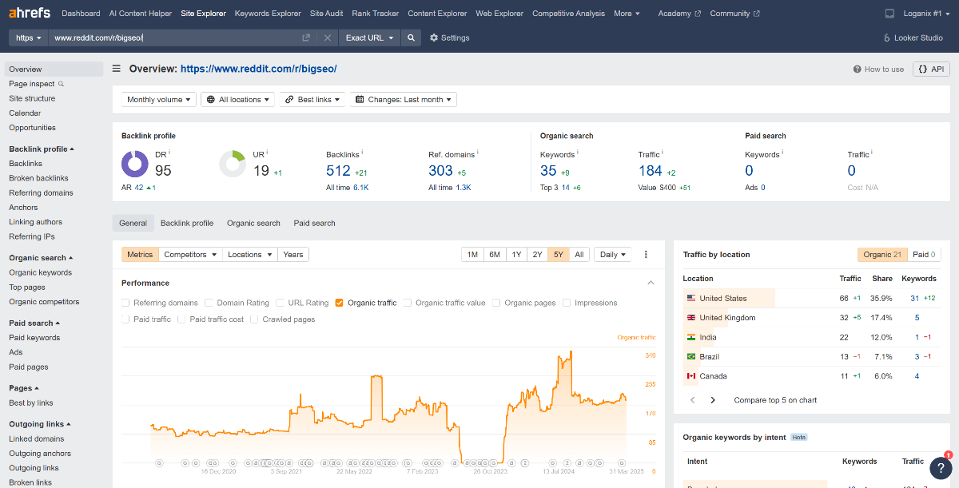959x488 pixels.
Task: Clear the URL with the X icon
Action: [327, 38]
